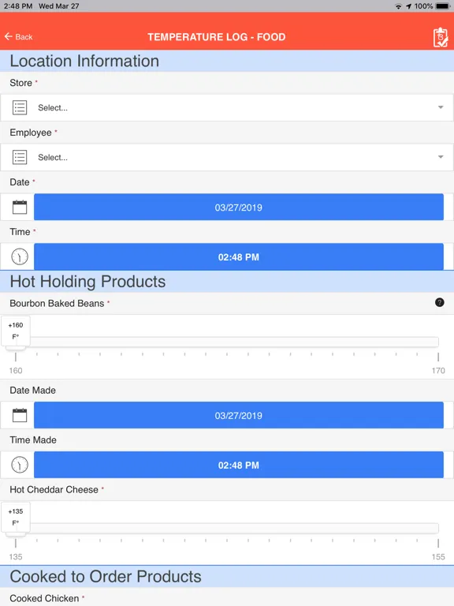Click the Time Made 02:48 PM button
454x606 pixels.
click(239, 465)
